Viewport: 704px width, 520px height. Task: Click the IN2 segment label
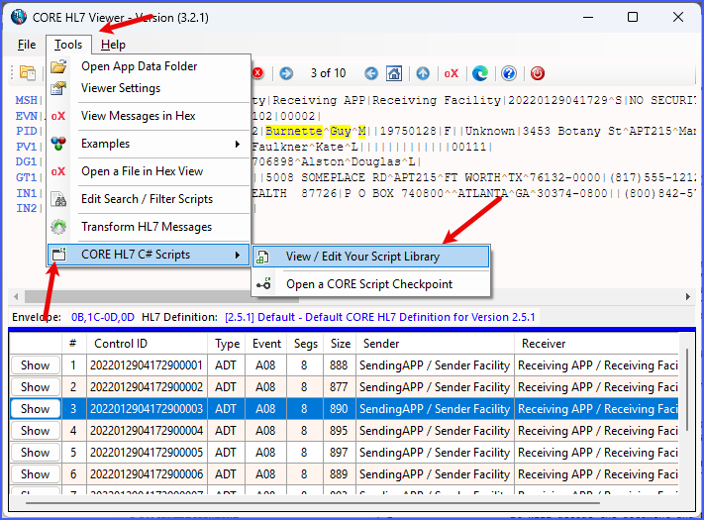(x=26, y=208)
